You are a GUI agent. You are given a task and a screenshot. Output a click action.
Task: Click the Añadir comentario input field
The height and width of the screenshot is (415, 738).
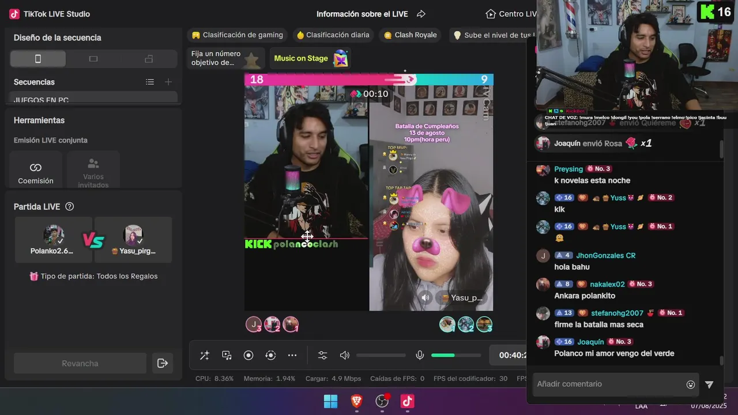pos(608,384)
